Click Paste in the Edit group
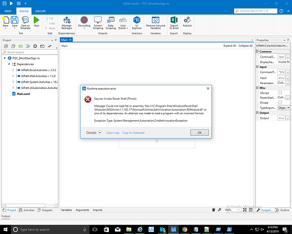The width and height of the screenshot is (292, 234). pyautogui.click(x=50, y=28)
